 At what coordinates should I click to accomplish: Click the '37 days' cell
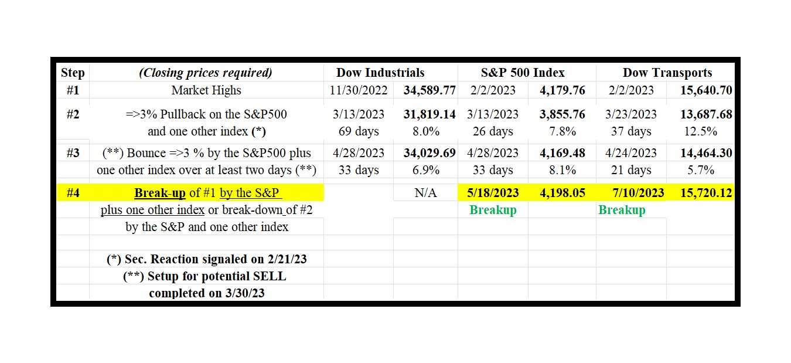tap(631, 131)
